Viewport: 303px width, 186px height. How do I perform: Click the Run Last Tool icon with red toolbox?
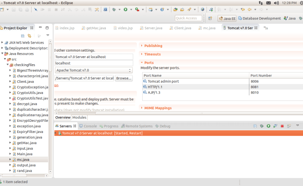[137, 9]
